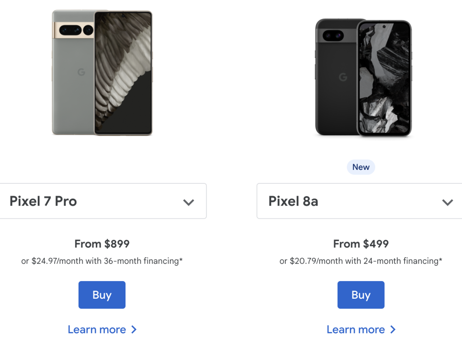
Task: Click the From $499 price text
Action: (x=361, y=244)
